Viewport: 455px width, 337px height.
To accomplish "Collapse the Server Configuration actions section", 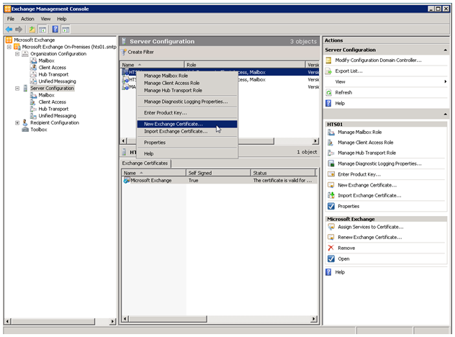I will (445, 50).
